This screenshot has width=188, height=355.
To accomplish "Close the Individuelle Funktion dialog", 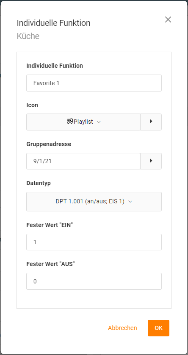I will click(168, 19).
